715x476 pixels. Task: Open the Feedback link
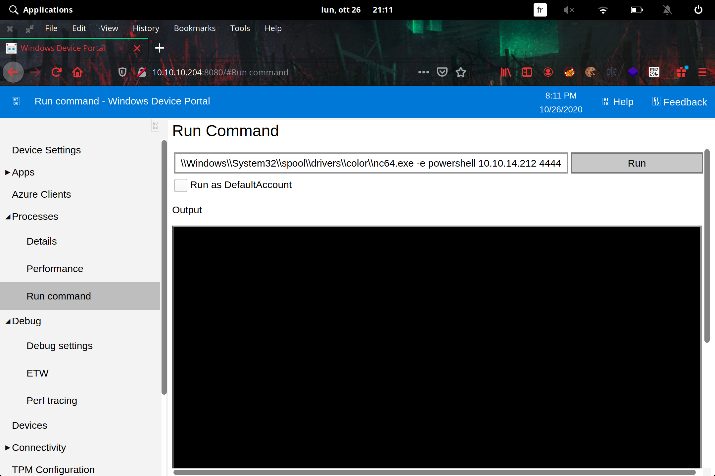point(679,102)
